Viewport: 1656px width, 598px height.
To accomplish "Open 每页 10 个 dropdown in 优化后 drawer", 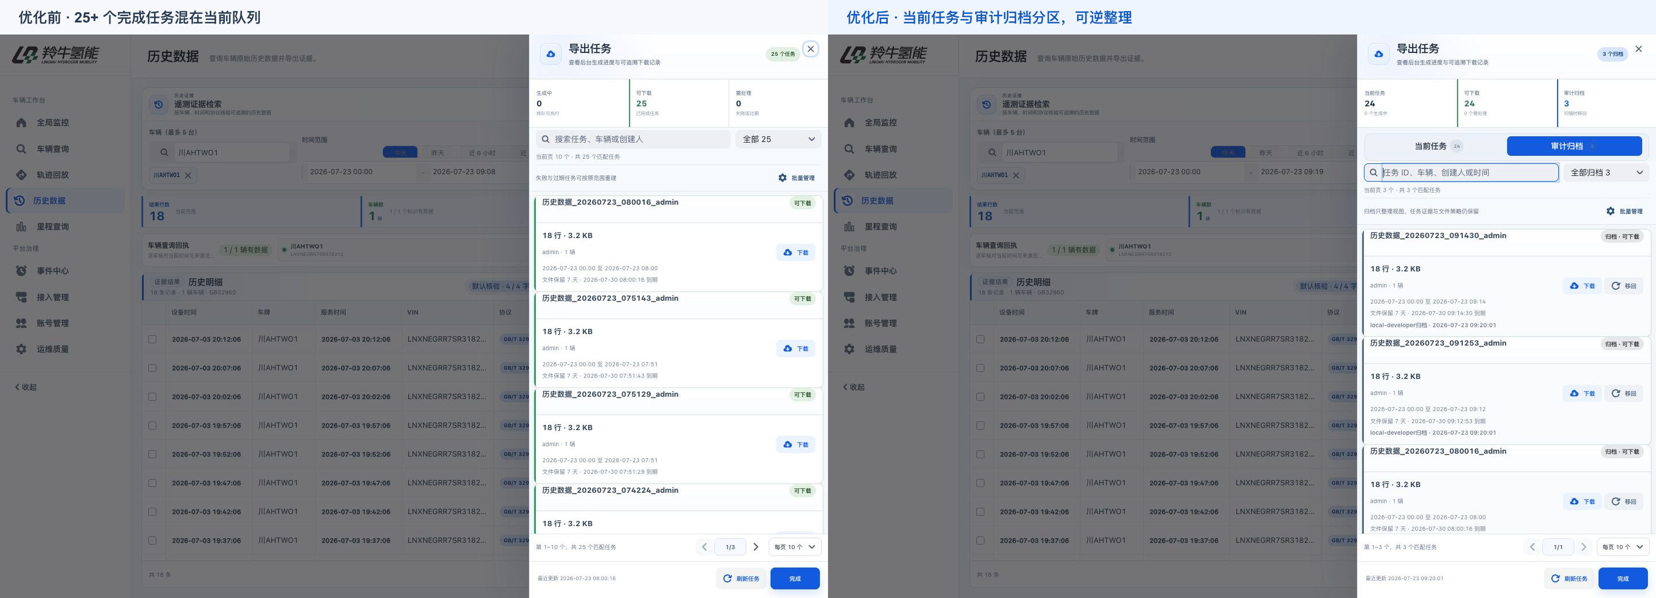I will click(x=1623, y=547).
